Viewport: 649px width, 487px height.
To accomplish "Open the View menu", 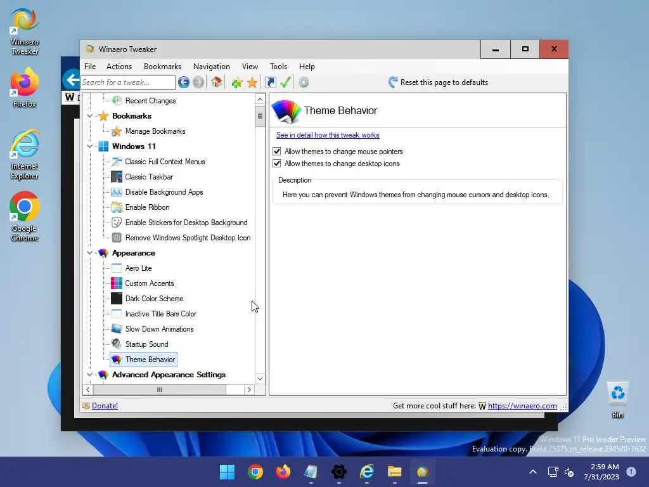I will 250,66.
